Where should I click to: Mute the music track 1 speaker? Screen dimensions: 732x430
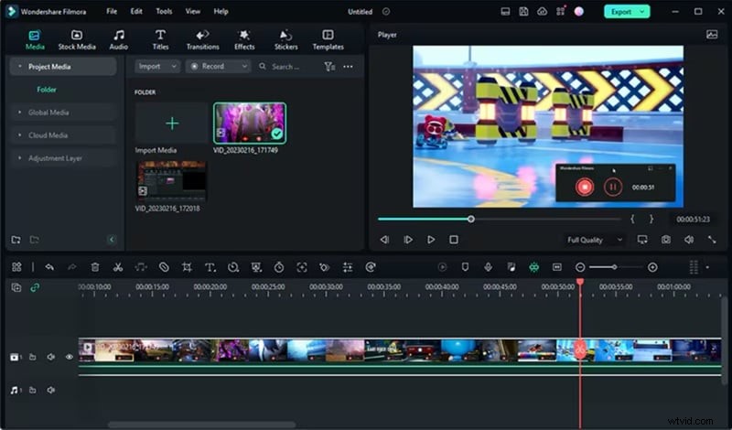pos(51,390)
